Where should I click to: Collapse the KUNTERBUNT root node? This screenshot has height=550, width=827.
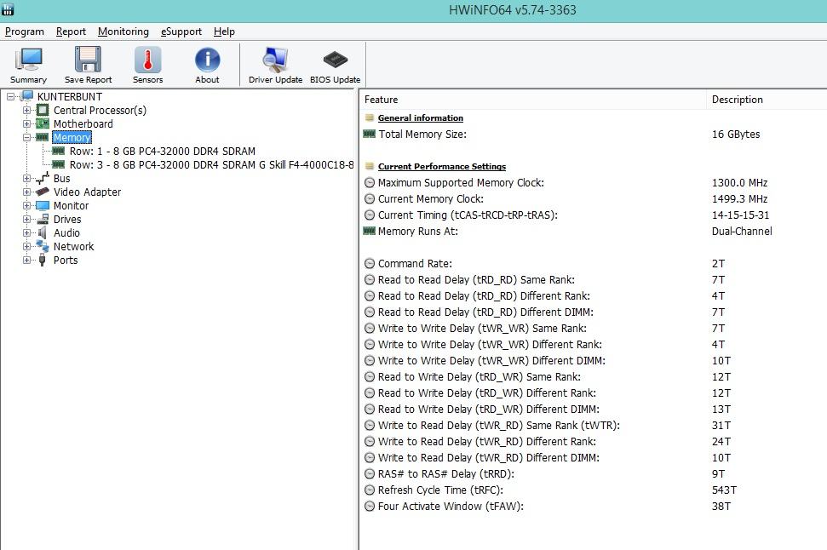pyautogui.click(x=10, y=96)
